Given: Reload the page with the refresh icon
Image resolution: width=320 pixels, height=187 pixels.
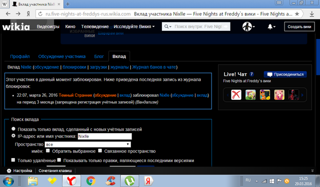Looking at the screenshot, I should click(40, 14).
